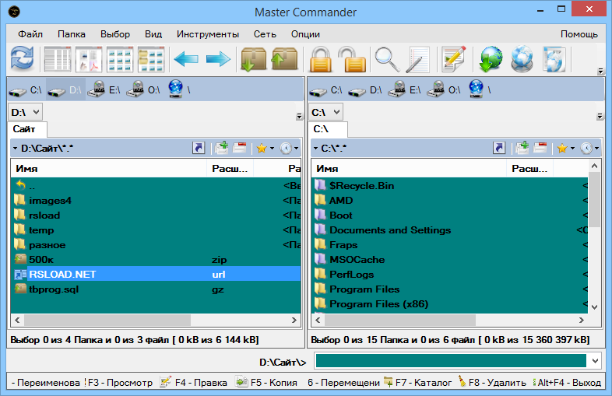
Task: Select the Program Files (x86) folder
Action: click(450, 304)
